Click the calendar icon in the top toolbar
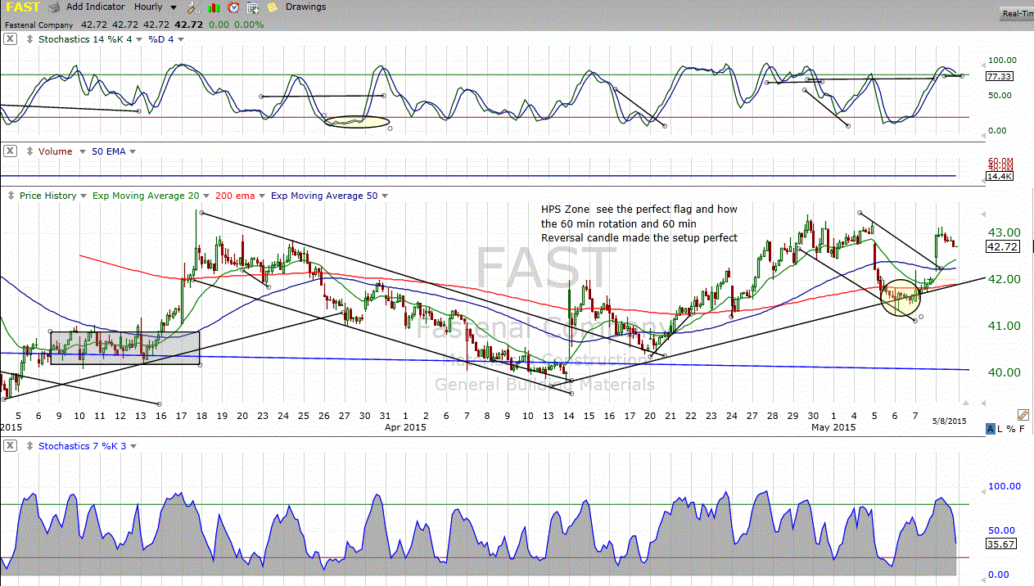1034x586 pixels. pyautogui.click(x=253, y=7)
